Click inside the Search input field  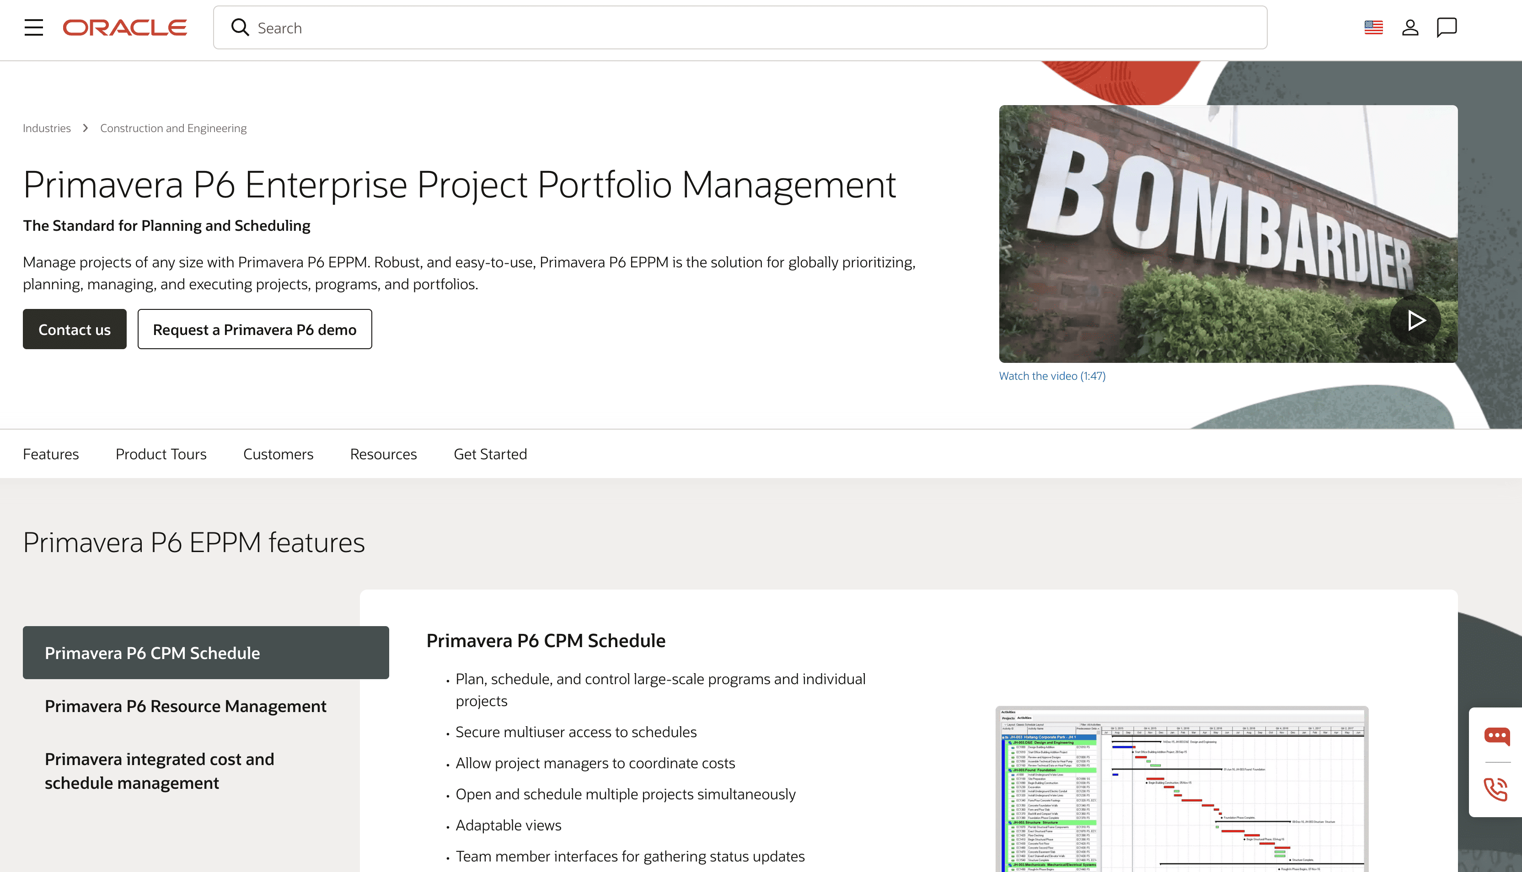click(479, 27)
